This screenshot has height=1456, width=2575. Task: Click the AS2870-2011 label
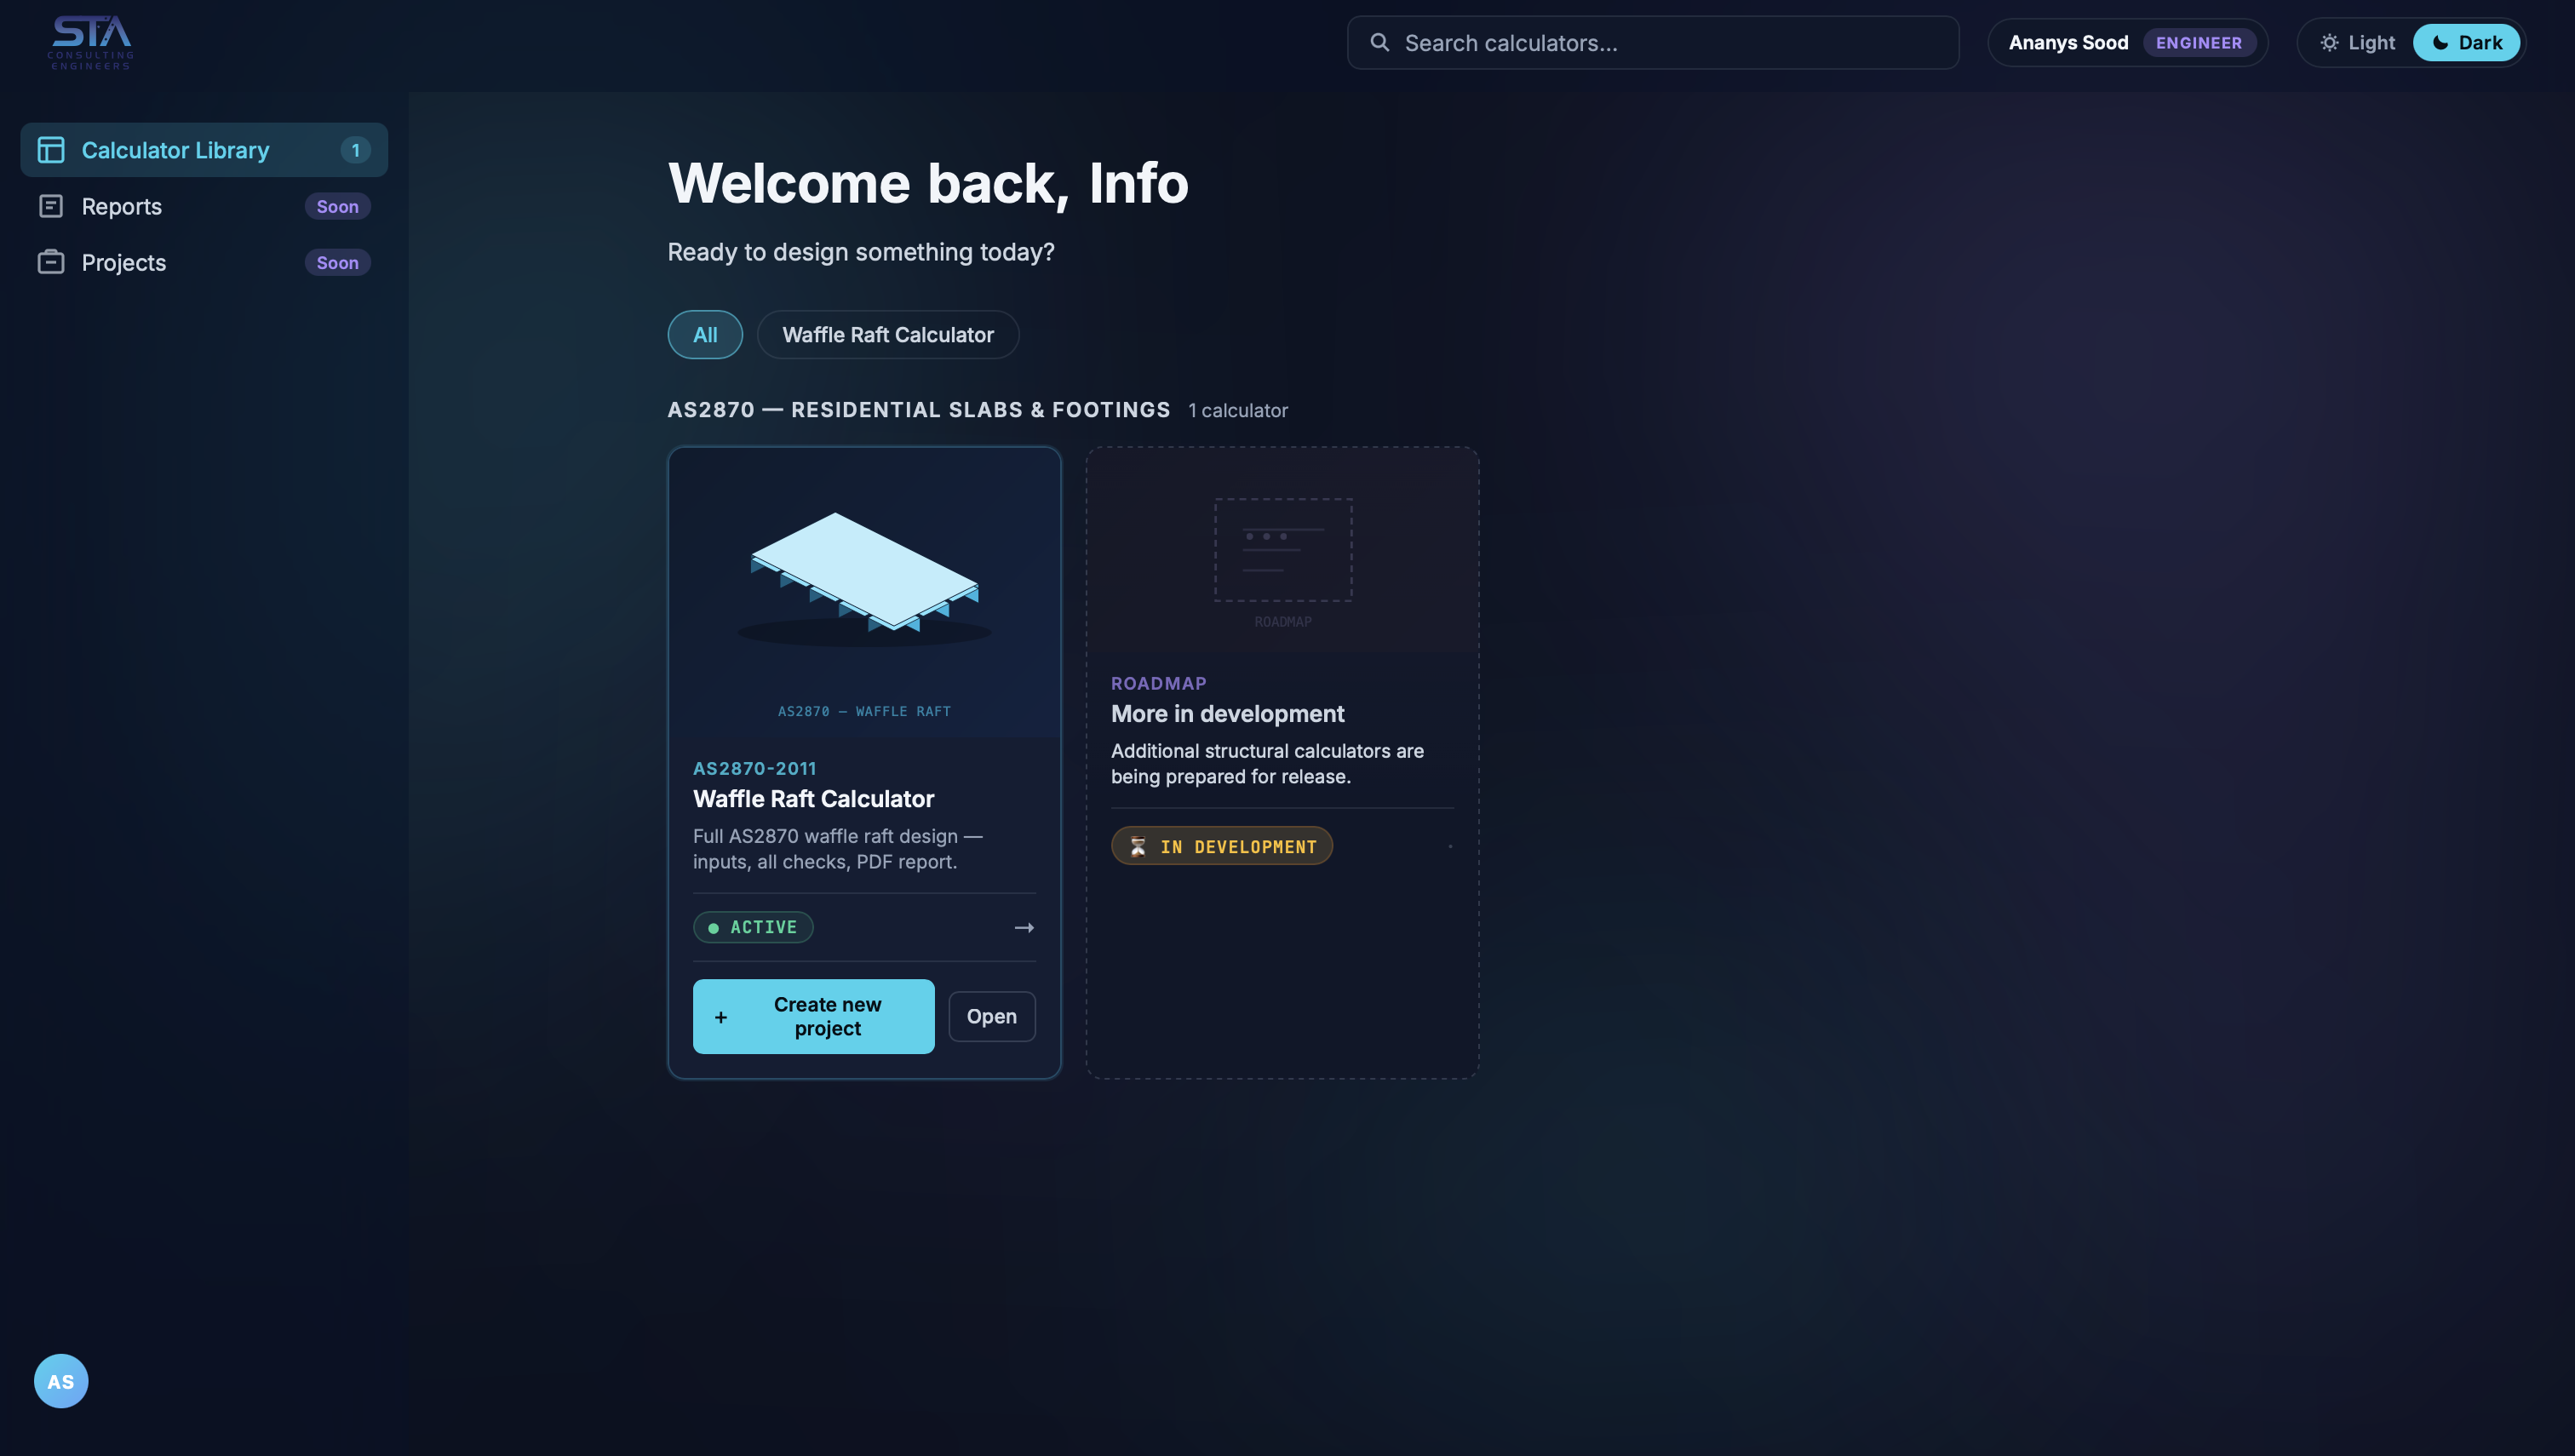(755, 768)
